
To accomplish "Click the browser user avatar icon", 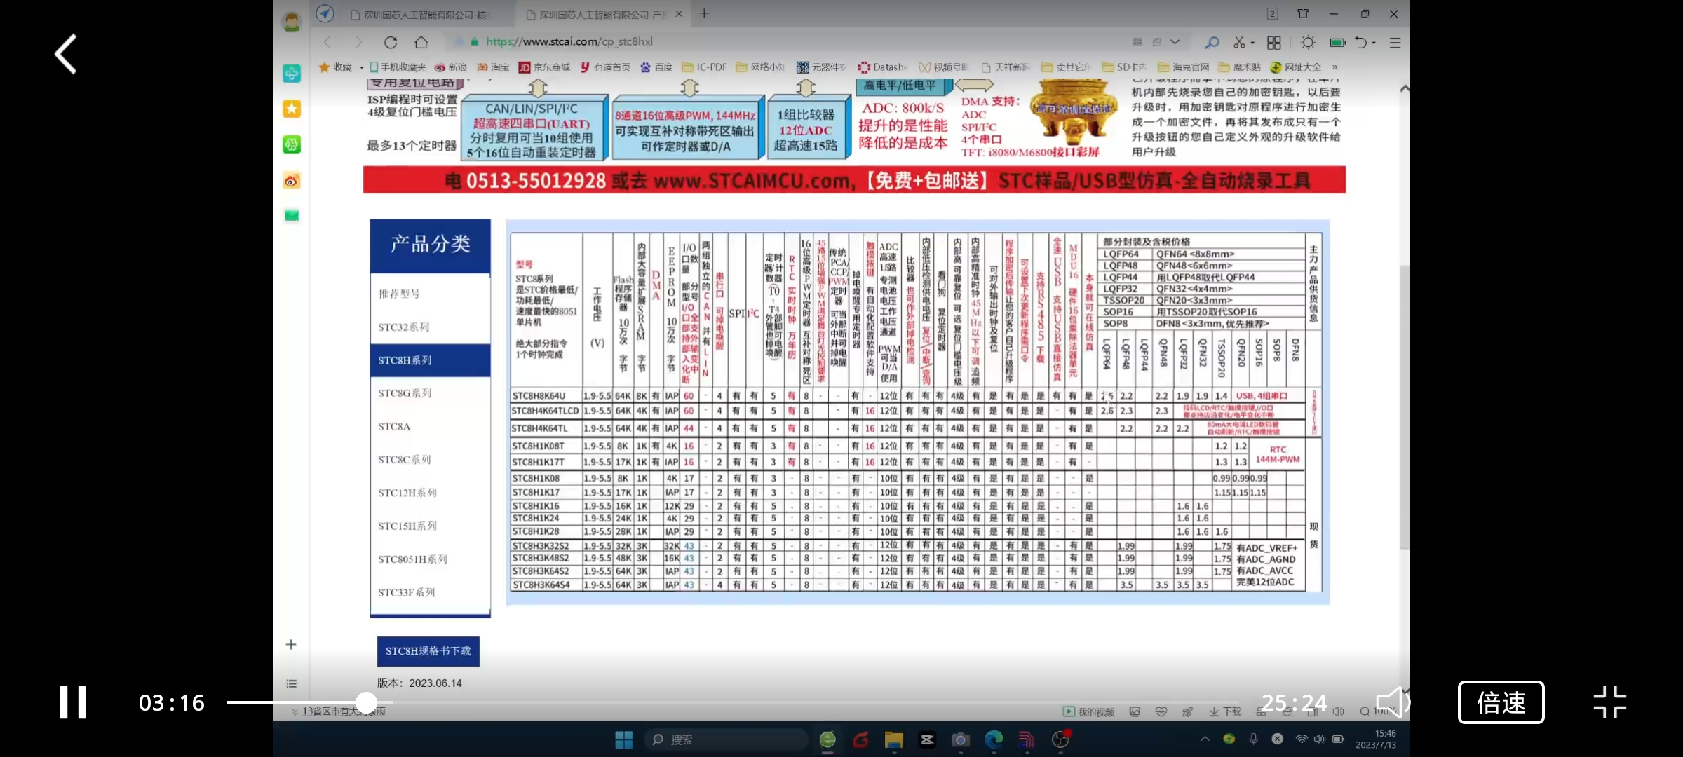I will 292,22.
